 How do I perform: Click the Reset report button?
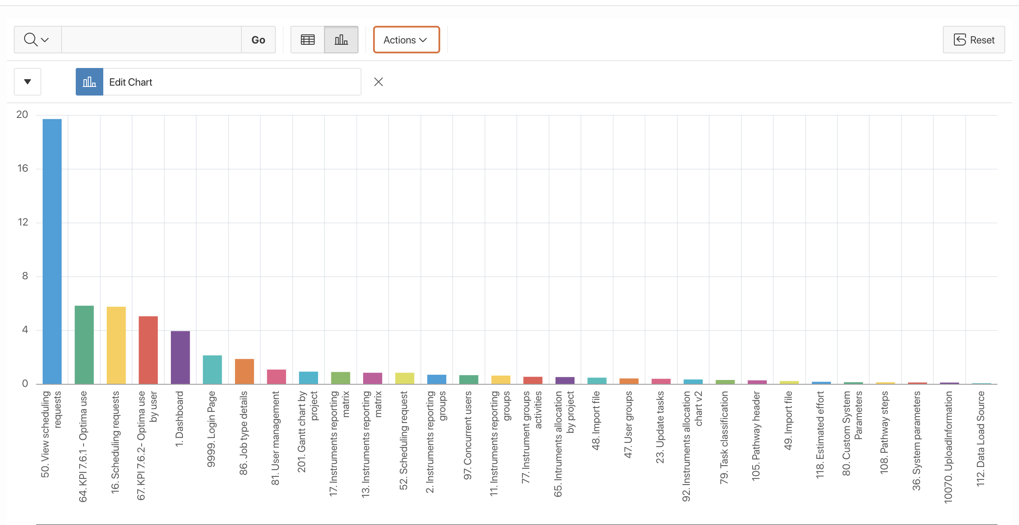pyautogui.click(x=974, y=40)
